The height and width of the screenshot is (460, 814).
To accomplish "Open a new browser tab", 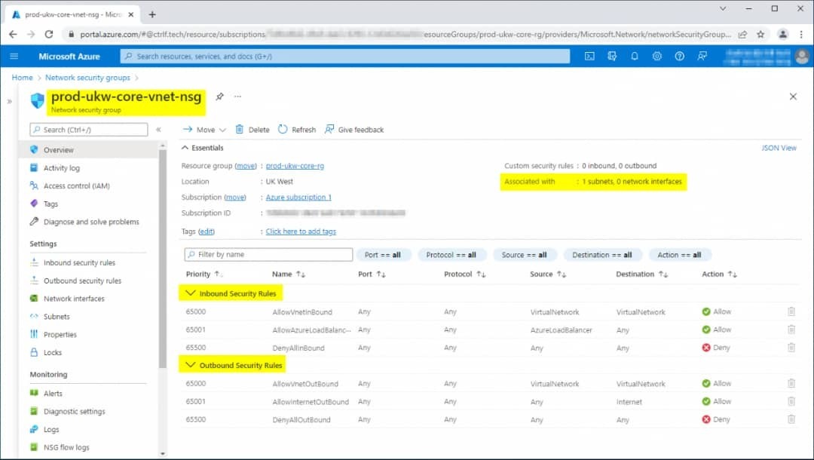I will [152, 14].
